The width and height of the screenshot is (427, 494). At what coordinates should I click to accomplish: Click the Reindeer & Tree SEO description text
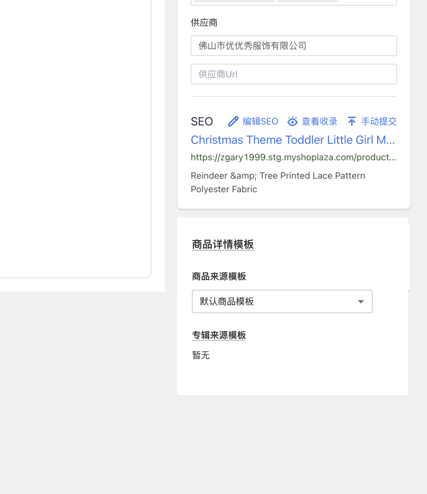278,182
